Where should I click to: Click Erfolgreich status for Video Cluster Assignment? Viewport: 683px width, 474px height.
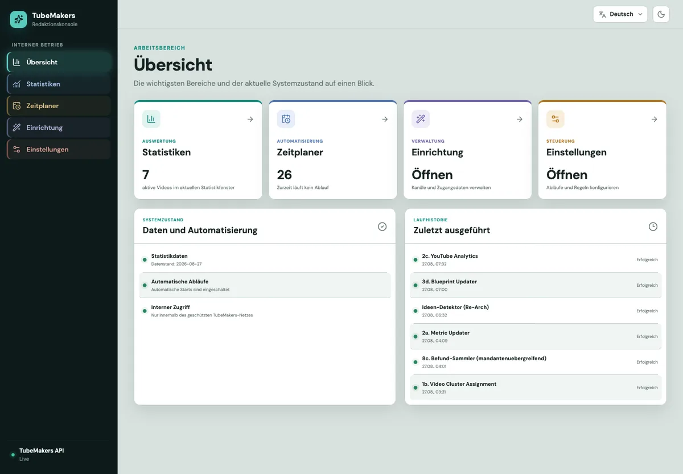(647, 388)
